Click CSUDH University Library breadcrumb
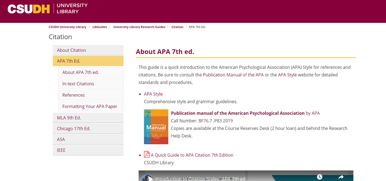 [68, 27]
